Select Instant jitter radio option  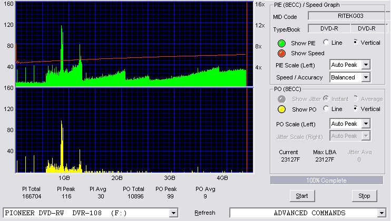point(326,98)
